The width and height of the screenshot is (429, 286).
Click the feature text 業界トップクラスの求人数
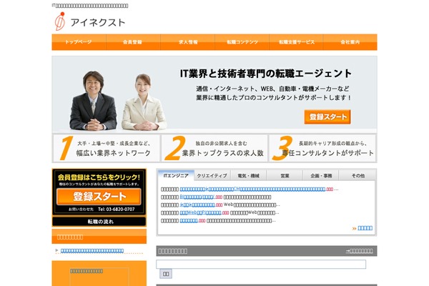(x=222, y=153)
